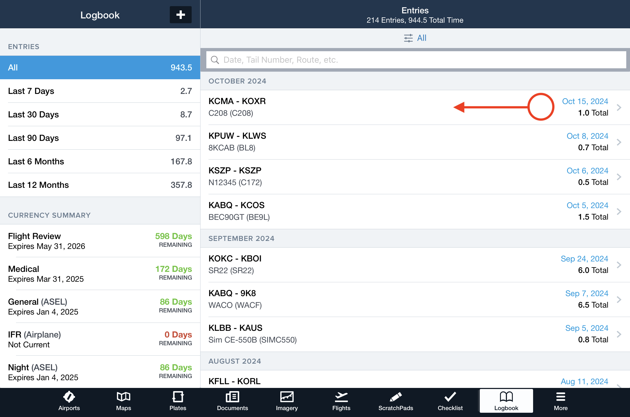Open IFR (Airplane) currency item
Viewport: 630px width, 417px height.
(100, 339)
